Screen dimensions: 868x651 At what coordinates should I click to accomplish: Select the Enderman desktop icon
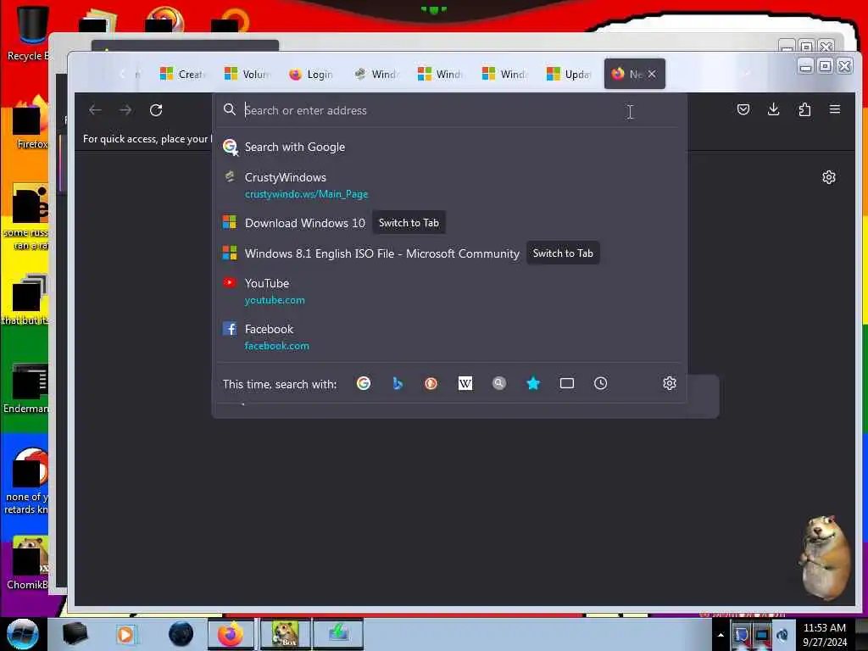(x=28, y=387)
